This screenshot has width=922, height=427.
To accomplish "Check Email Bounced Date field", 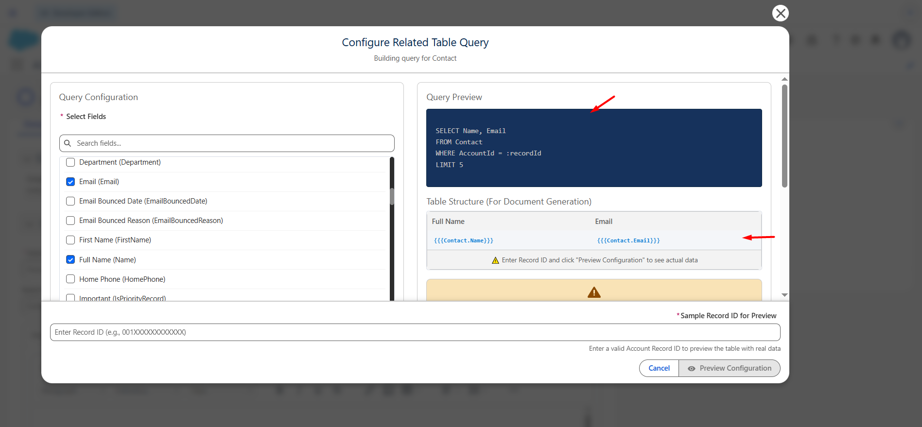I will point(70,201).
